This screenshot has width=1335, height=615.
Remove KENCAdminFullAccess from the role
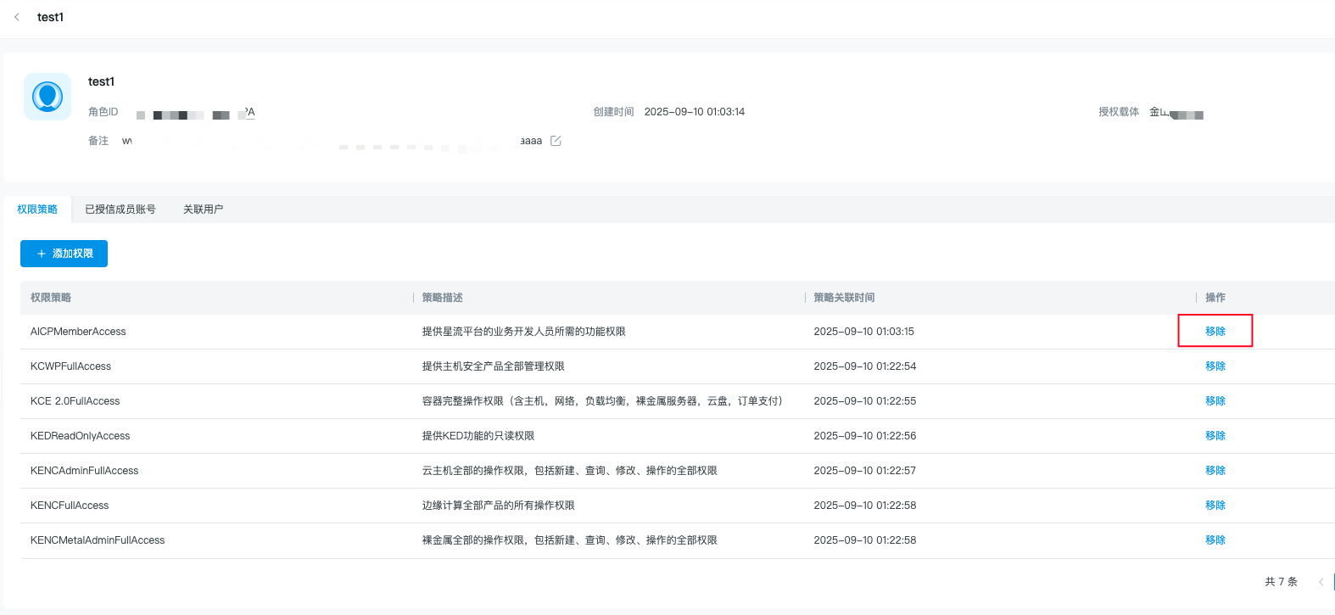point(1215,471)
